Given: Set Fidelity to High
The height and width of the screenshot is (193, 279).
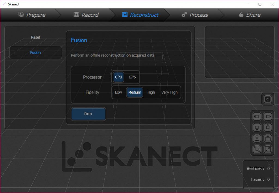Looking at the screenshot, I should 151,92.
